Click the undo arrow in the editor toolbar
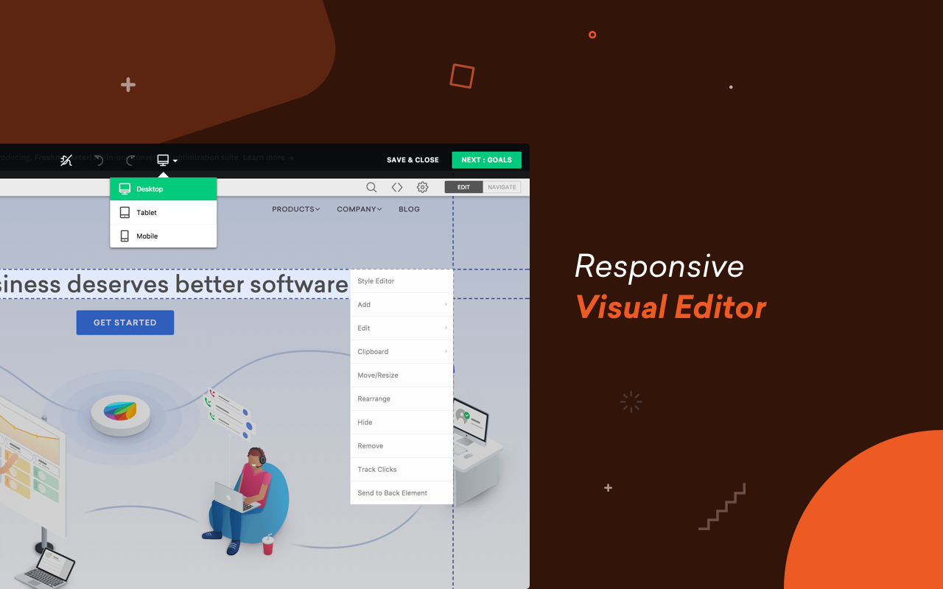The width and height of the screenshot is (943, 589). pyautogui.click(x=99, y=160)
